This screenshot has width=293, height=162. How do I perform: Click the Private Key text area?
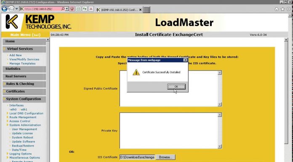[x=169, y=130]
